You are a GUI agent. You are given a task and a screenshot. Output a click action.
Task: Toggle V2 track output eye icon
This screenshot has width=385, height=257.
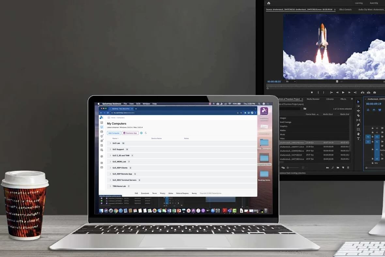click(382, 132)
